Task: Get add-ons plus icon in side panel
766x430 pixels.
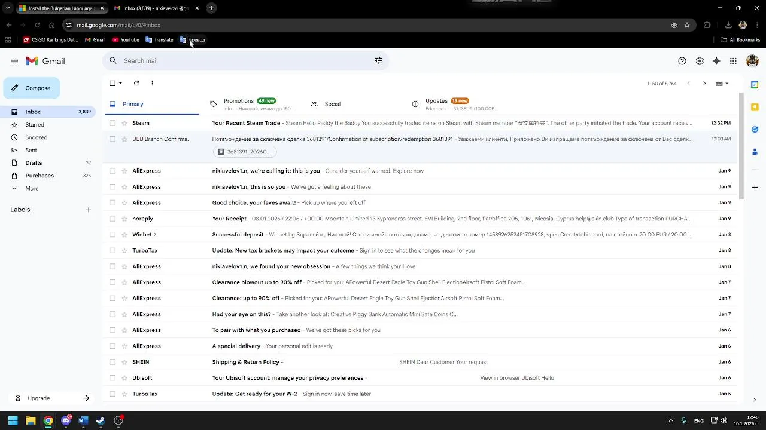Action: pos(755,188)
